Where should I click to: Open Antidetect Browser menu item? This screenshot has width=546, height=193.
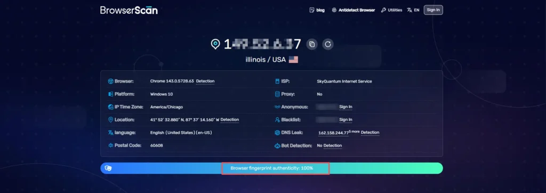(x=357, y=10)
